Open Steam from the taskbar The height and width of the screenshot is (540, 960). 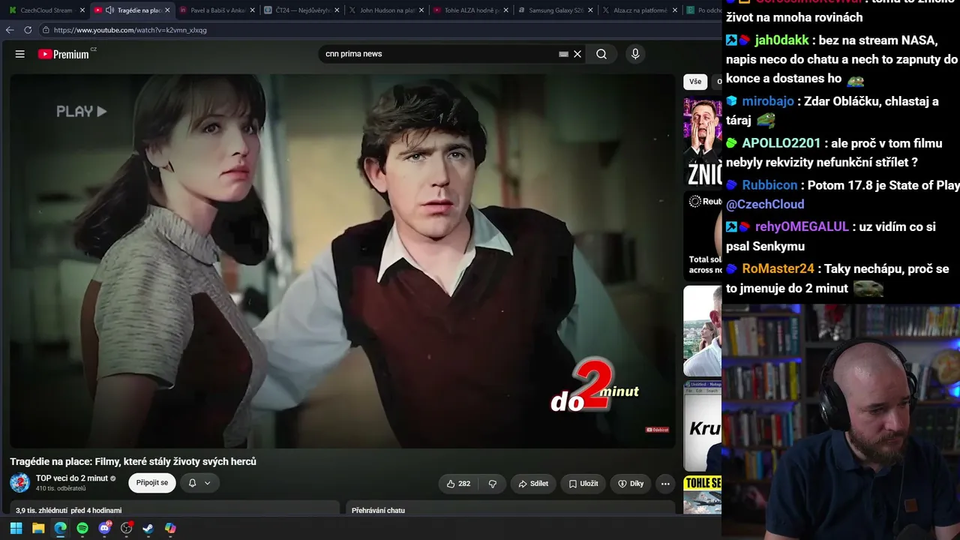[148, 528]
